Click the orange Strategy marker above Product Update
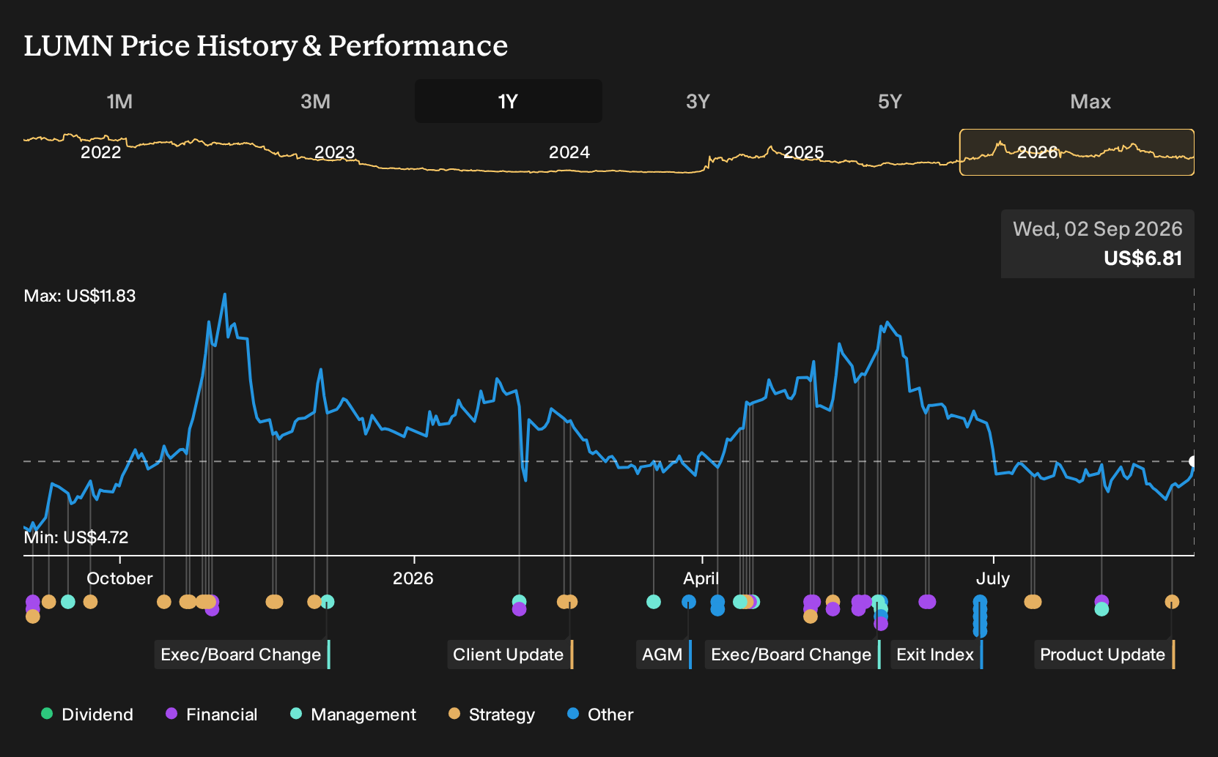Image resolution: width=1218 pixels, height=757 pixels. pyautogui.click(x=1172, y=602)
